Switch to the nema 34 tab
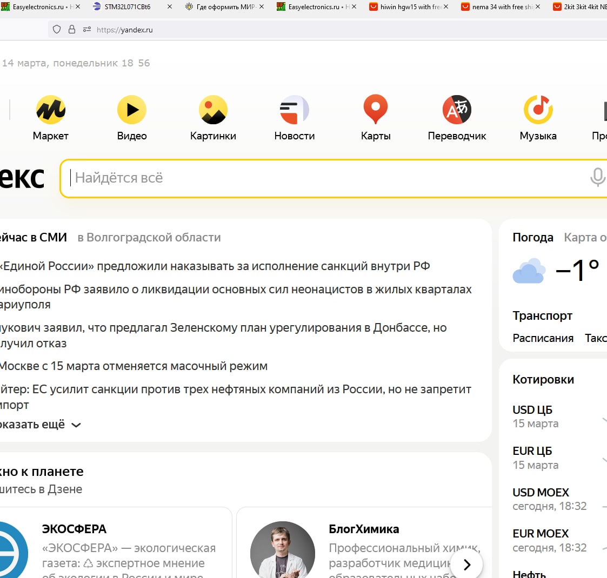This screenshot has width=607, height=578. [497, 7]
